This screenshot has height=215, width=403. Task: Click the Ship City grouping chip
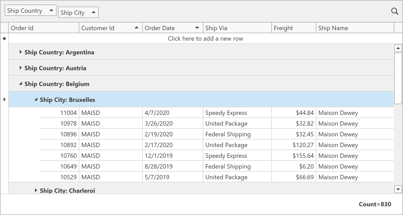click(x=78, y=13)
